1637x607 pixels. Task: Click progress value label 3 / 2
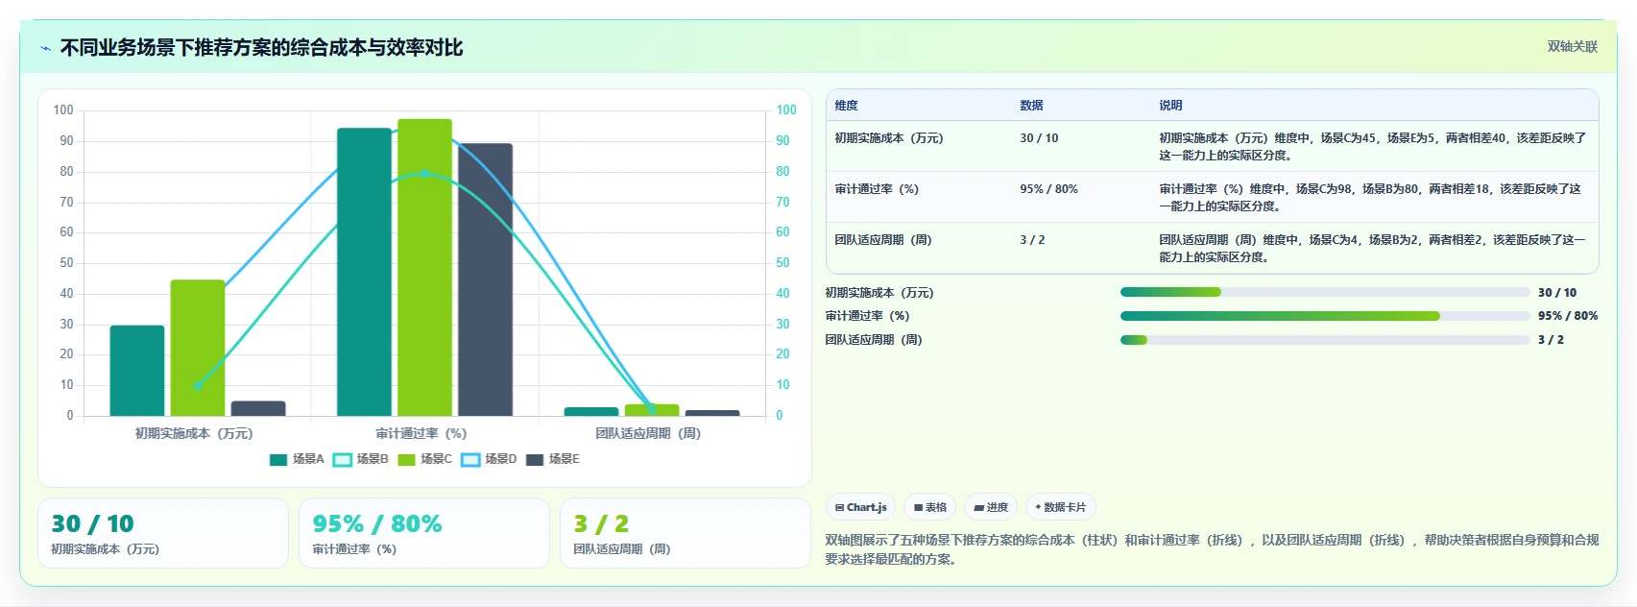pos(1551,340)
